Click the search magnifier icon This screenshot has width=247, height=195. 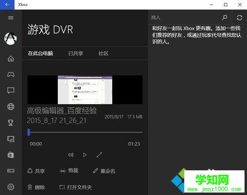point(224,17)
